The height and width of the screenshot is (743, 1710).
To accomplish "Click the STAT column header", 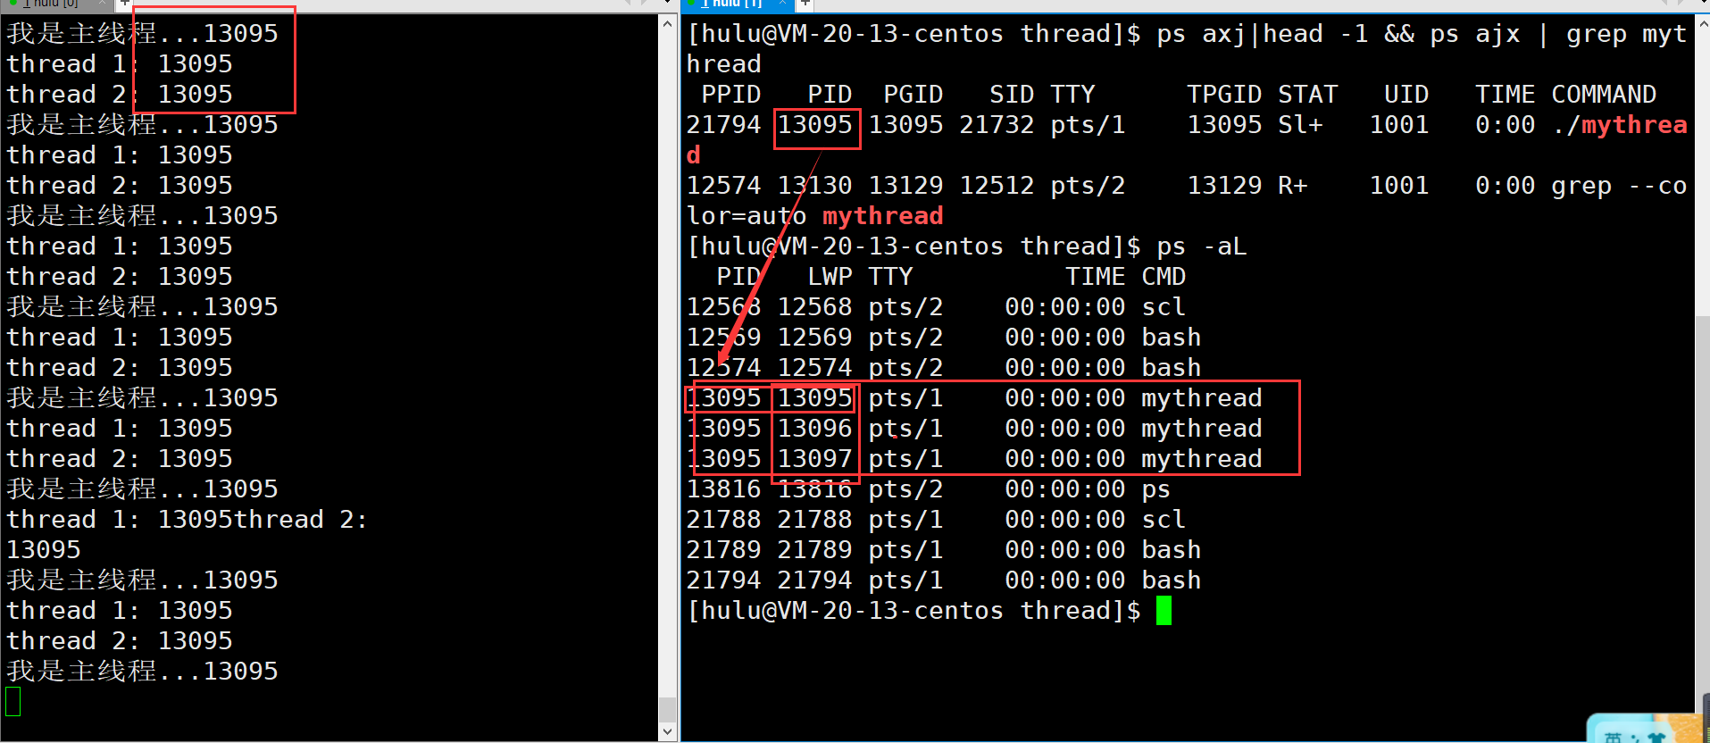I will (1307, 95).
